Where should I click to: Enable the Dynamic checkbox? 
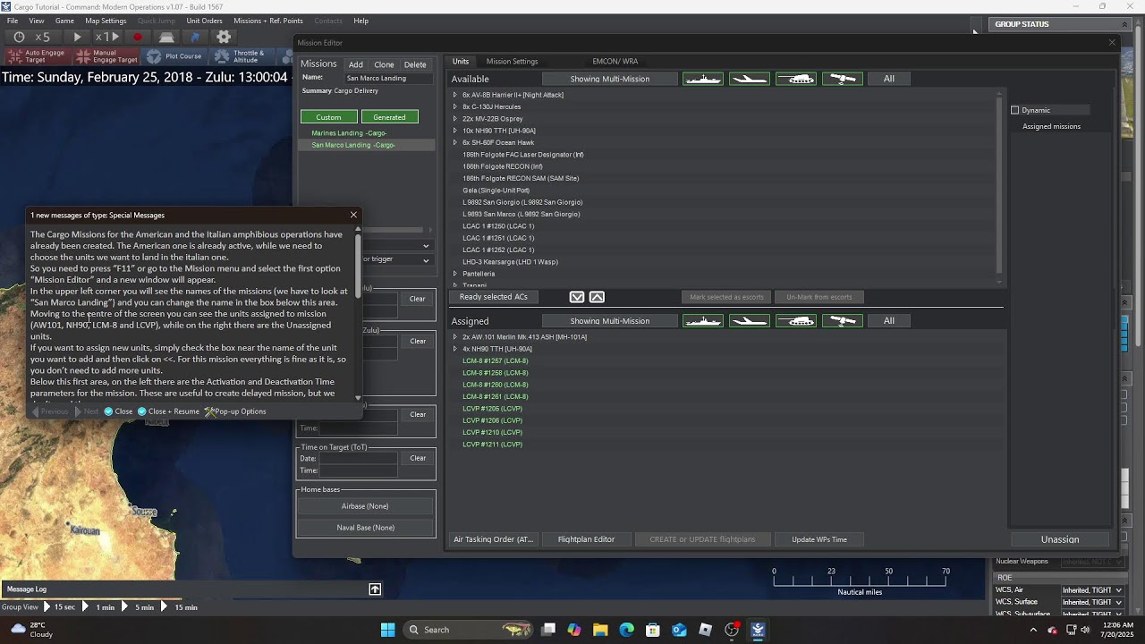click(x=1015, y=110)
